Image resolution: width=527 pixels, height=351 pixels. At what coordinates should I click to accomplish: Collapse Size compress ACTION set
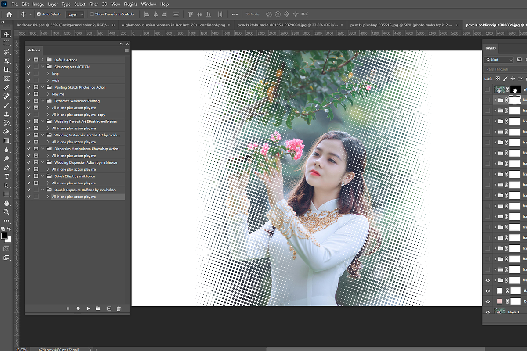pyautogui.click(x=43, y=67)
